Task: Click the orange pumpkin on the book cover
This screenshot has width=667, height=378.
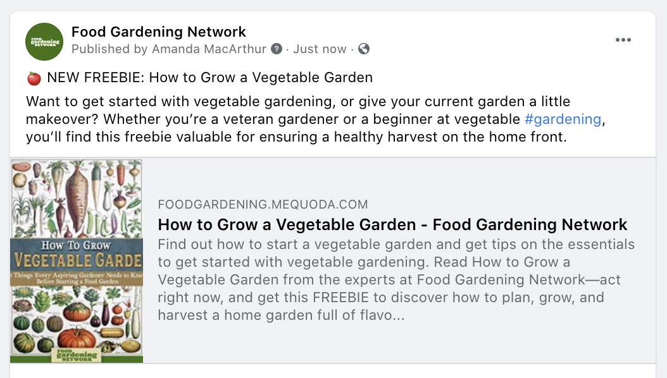Action: 77,338
